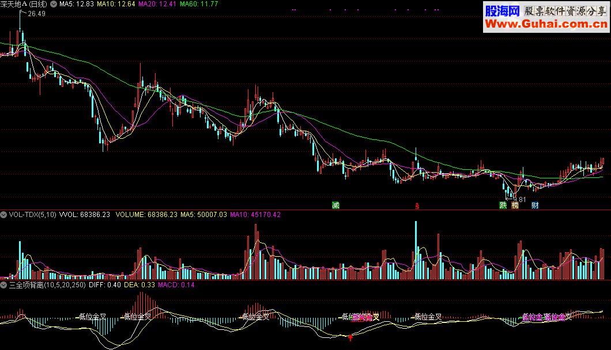Click the 深天地A (日线) chart title

point(24,4)
